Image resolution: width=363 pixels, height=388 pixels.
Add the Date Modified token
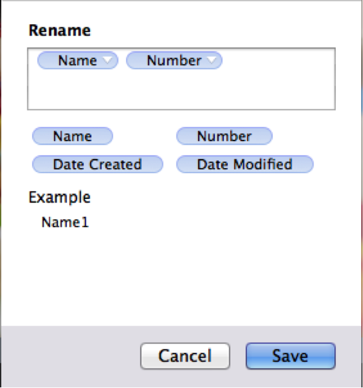[245, 164]
